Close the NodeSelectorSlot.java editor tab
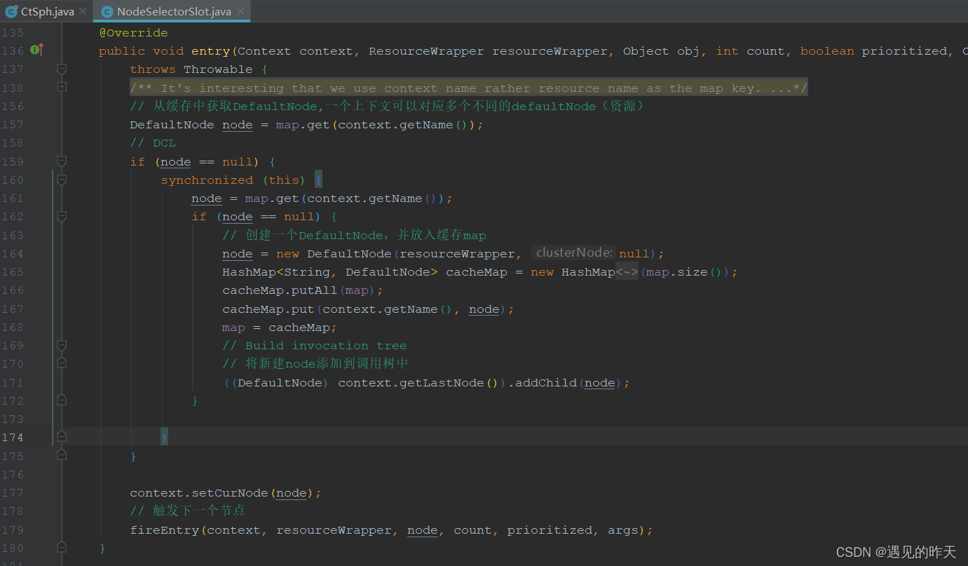The width and height of the screenshot is (968, 566). tap(240, 12)
